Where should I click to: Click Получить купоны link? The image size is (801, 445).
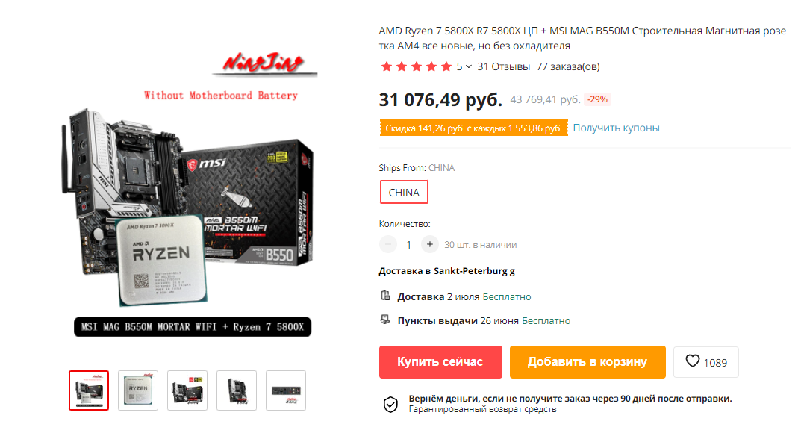616,128
